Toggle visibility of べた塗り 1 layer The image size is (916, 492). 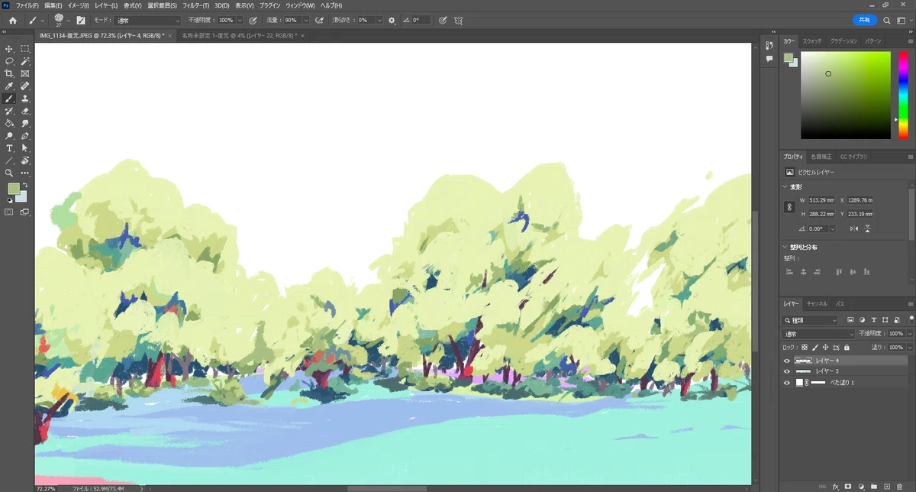coord(787,382)
